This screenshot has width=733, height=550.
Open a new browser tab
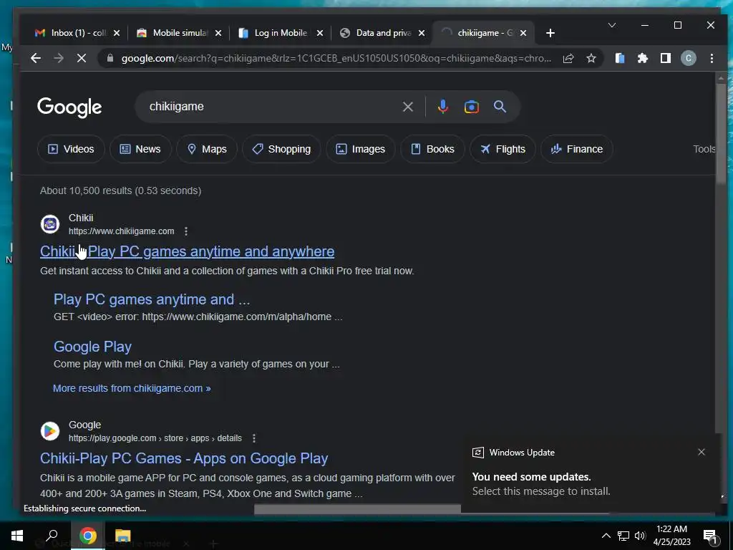click(x=550, y=33)
